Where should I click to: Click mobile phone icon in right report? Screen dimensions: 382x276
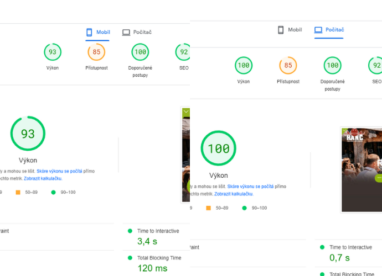pos(281,30)
